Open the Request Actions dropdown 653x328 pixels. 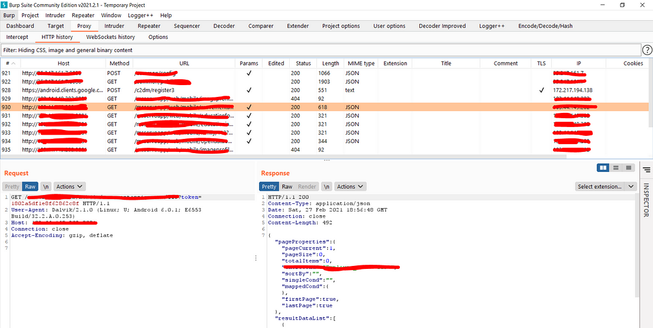[x=70, y=187]
